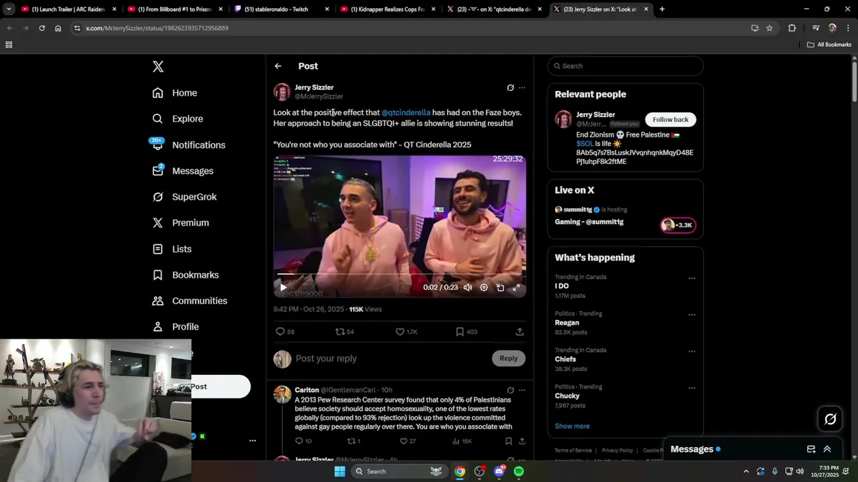Open Messages in sidebar
Viewport: 858px width, 482px height.
182,171
